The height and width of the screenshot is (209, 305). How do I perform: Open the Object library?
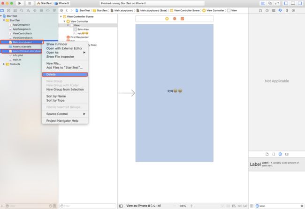pyautogui.click(x=280, y=154)
